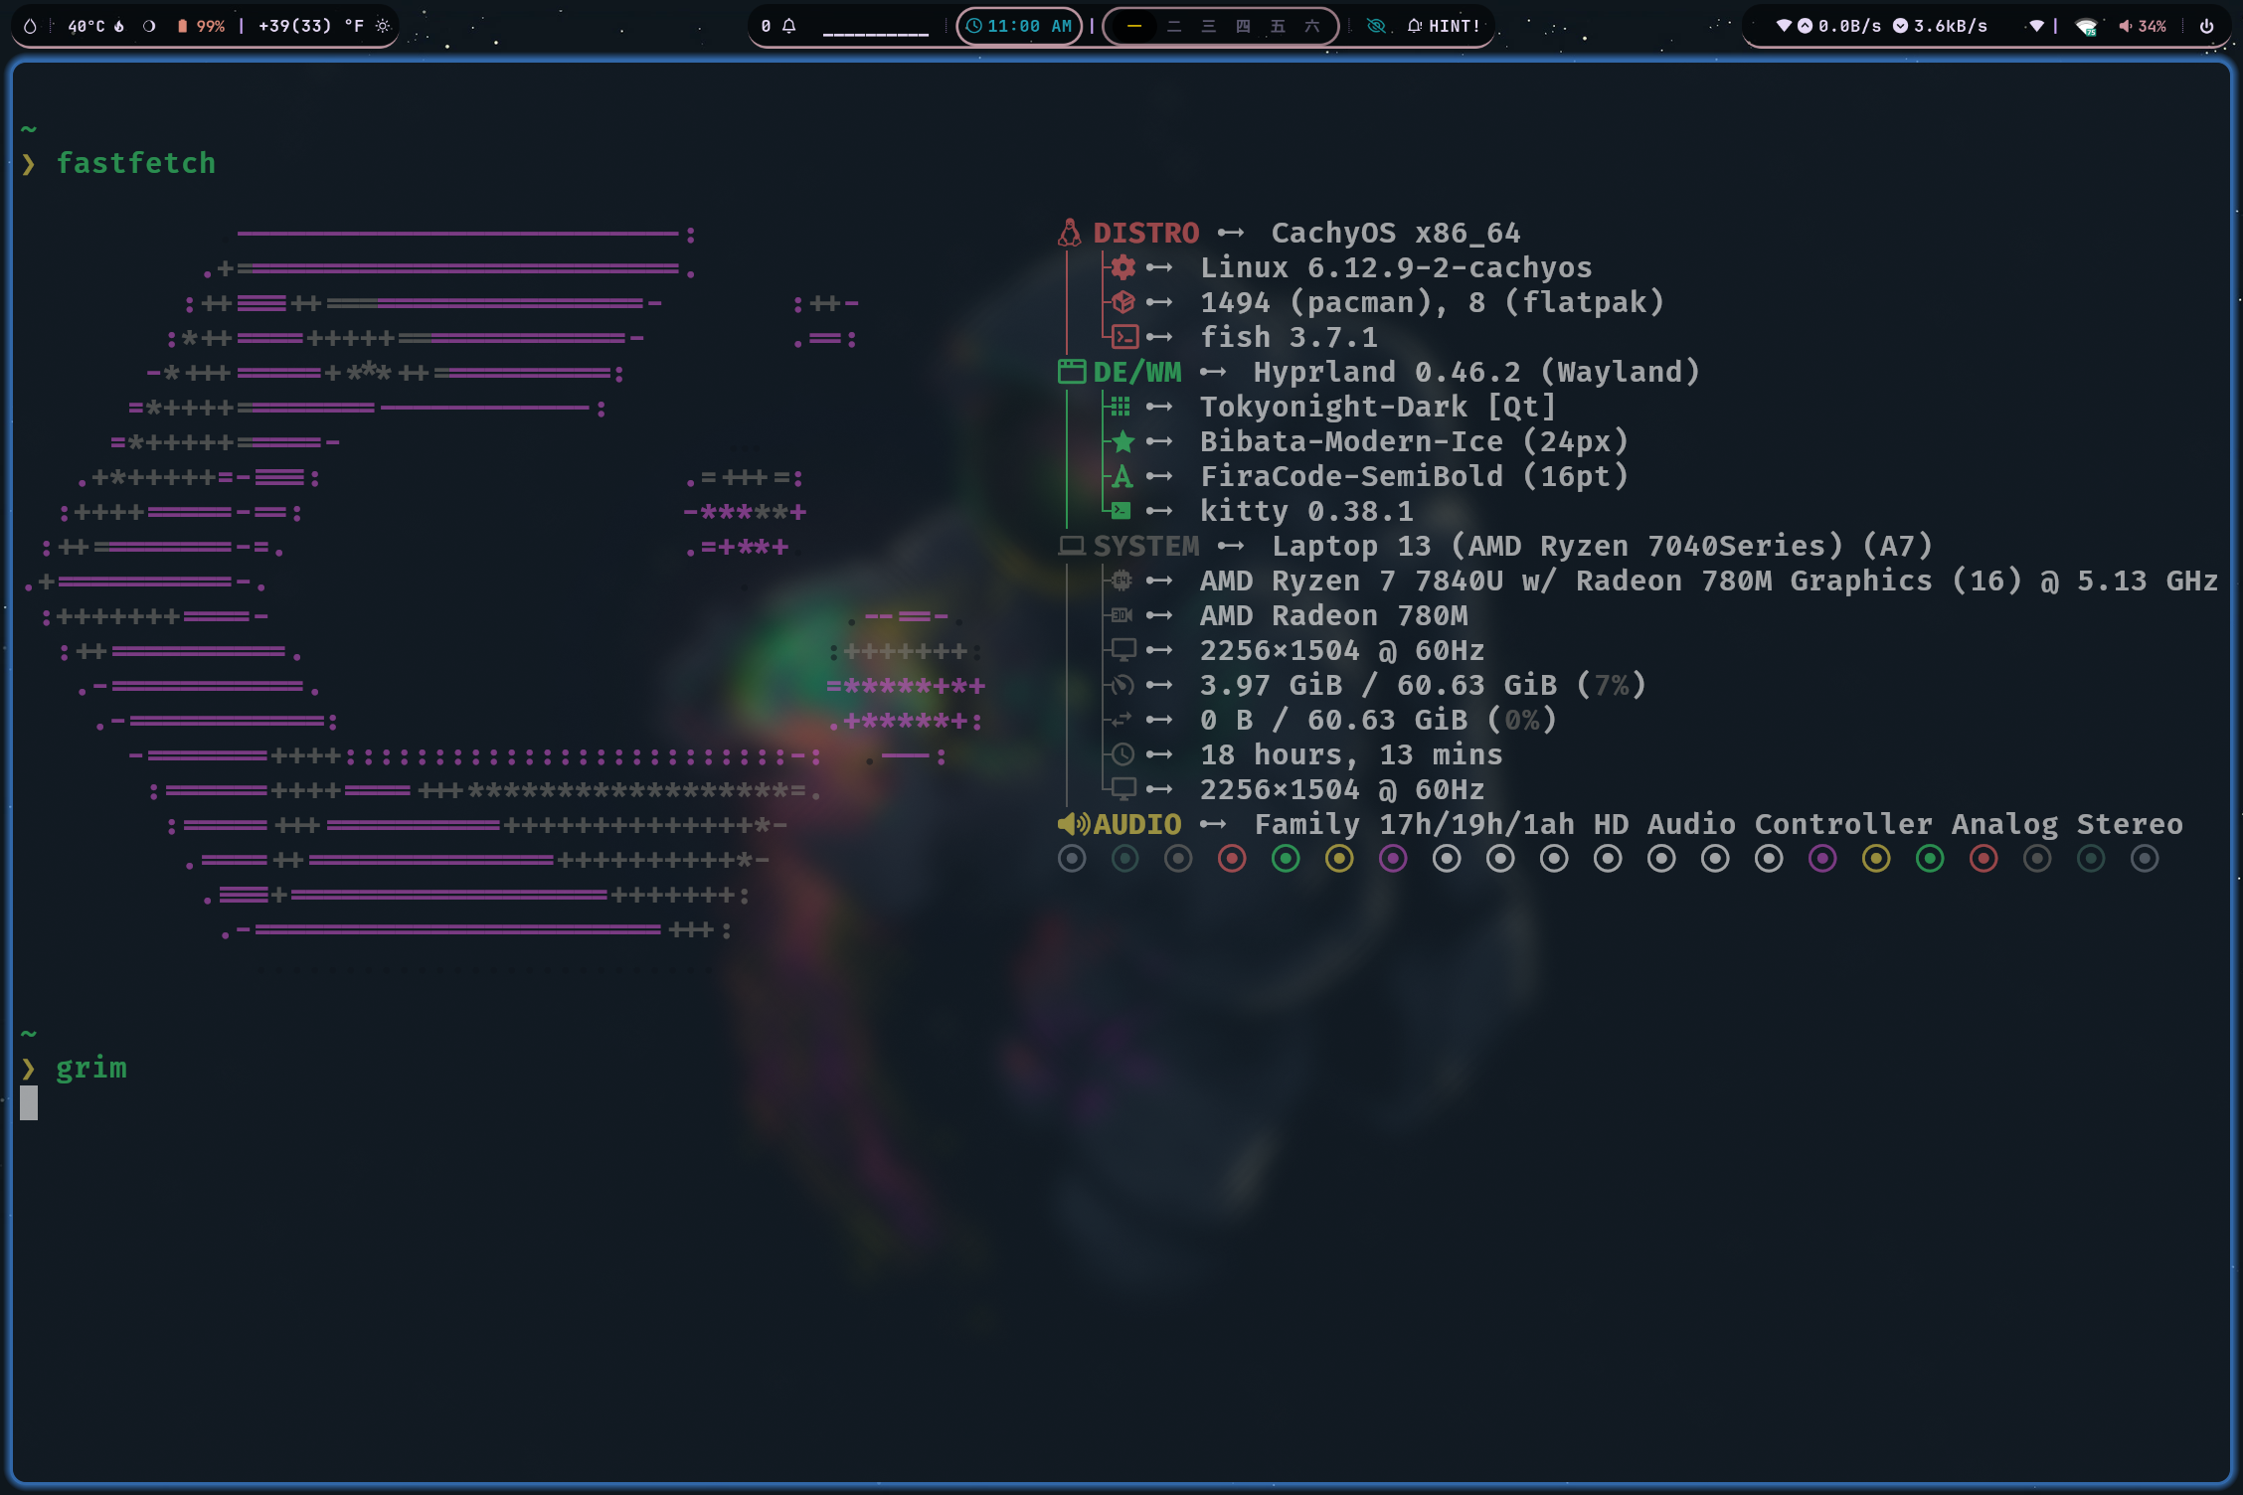Click the sun brightness icon
This screenshot has width=2243, height=1495.
[x=383, y=26]
